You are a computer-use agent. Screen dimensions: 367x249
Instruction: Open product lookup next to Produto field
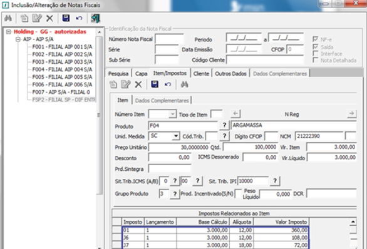(224, 125)
